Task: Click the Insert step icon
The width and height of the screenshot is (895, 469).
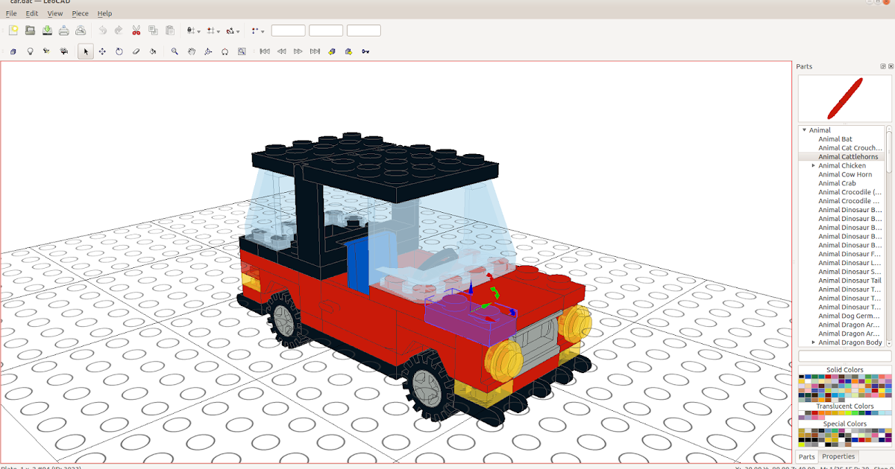Action: coord(332,51)
